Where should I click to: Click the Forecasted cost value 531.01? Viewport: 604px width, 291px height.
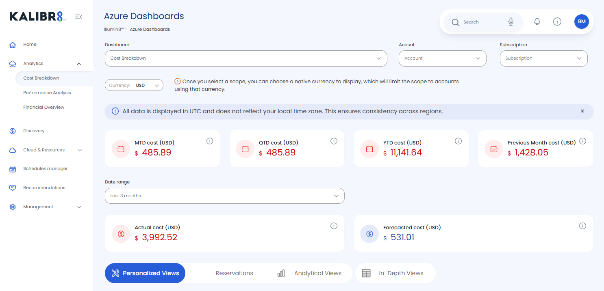point(402,237)
